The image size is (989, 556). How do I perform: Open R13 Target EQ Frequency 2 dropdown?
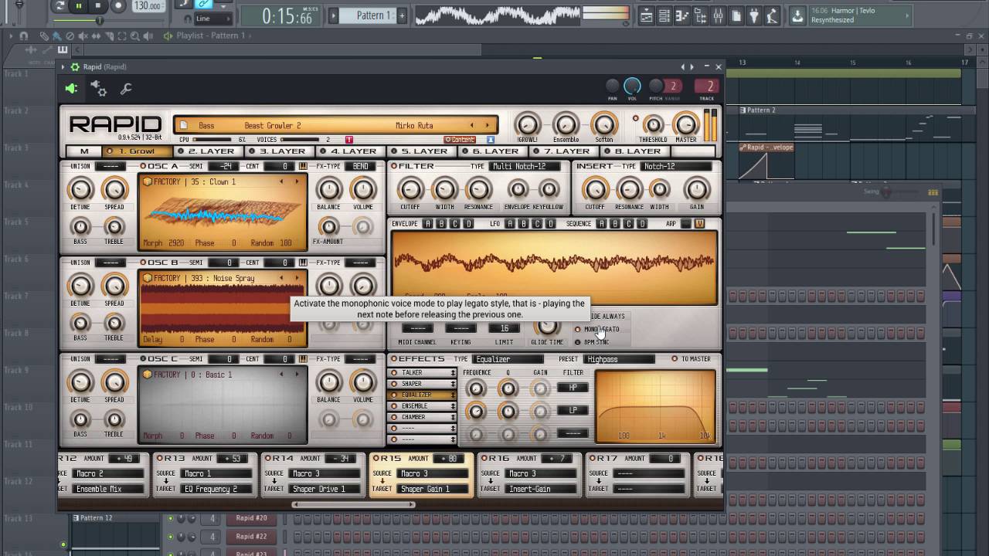point(216,489)
